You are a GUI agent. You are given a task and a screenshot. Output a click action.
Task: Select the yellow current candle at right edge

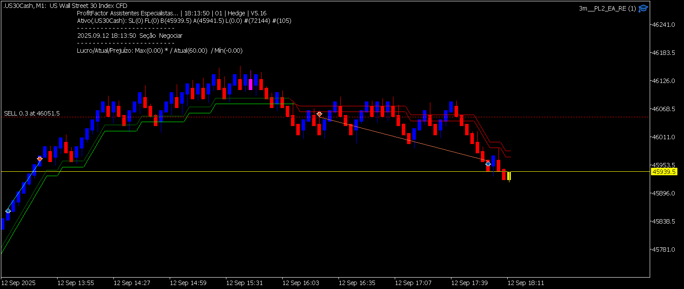[x=509, y=176]
